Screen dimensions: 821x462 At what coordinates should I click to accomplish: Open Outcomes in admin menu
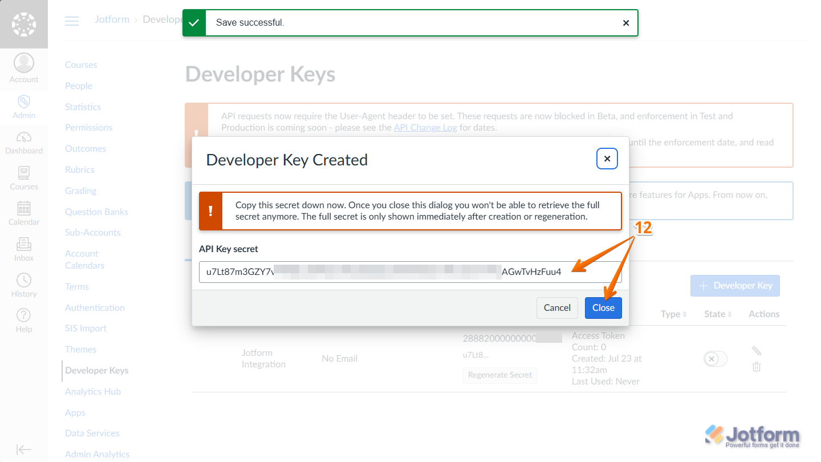(86, 148)
